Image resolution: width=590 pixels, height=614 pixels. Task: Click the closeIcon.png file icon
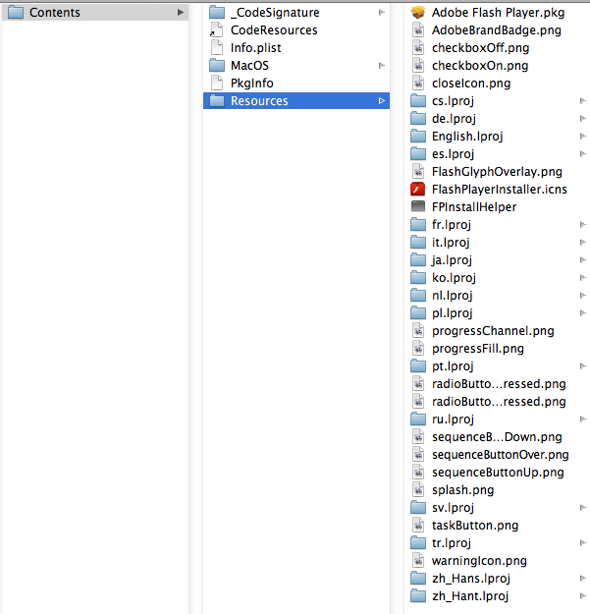point(418,84)
